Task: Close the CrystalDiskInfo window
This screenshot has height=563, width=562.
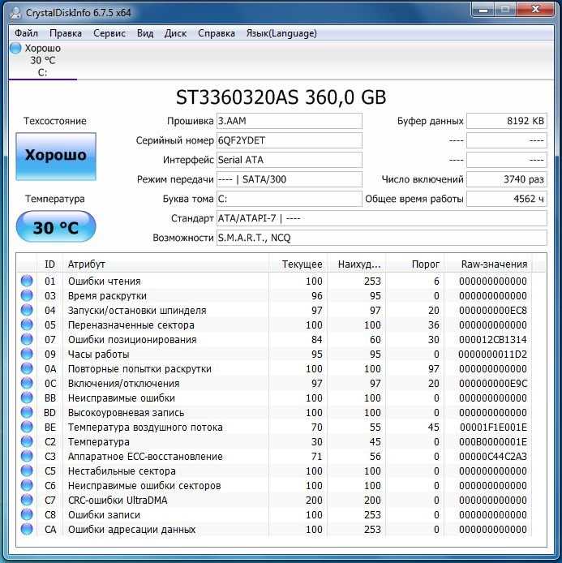Action: (536, 10)
